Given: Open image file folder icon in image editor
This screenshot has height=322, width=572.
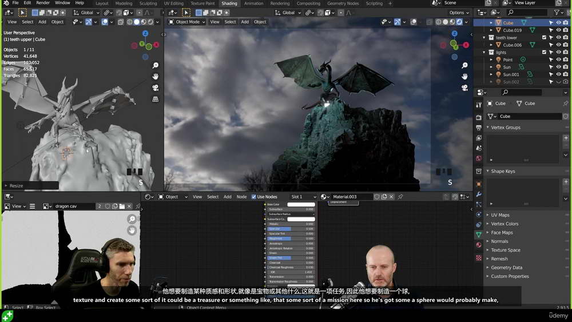Looking at the screenshot, I should (x=122, y=206).
